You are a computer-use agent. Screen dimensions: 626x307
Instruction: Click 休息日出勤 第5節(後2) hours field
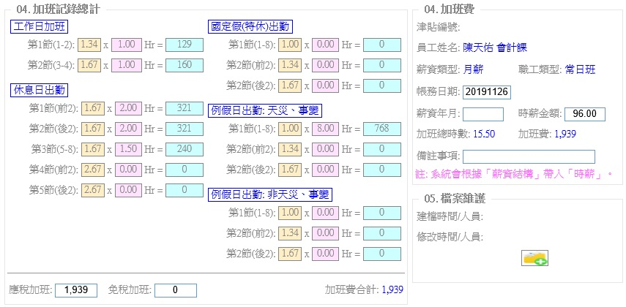click(128, 190)
